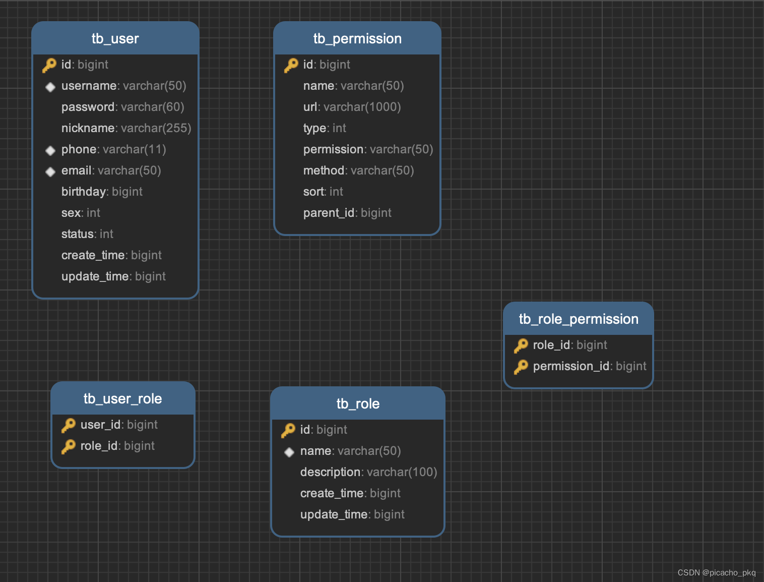The width and height of the screenshot is (764, 582).
Task: Select 'password: varchar(60)' column
Action: coord(115,107)
